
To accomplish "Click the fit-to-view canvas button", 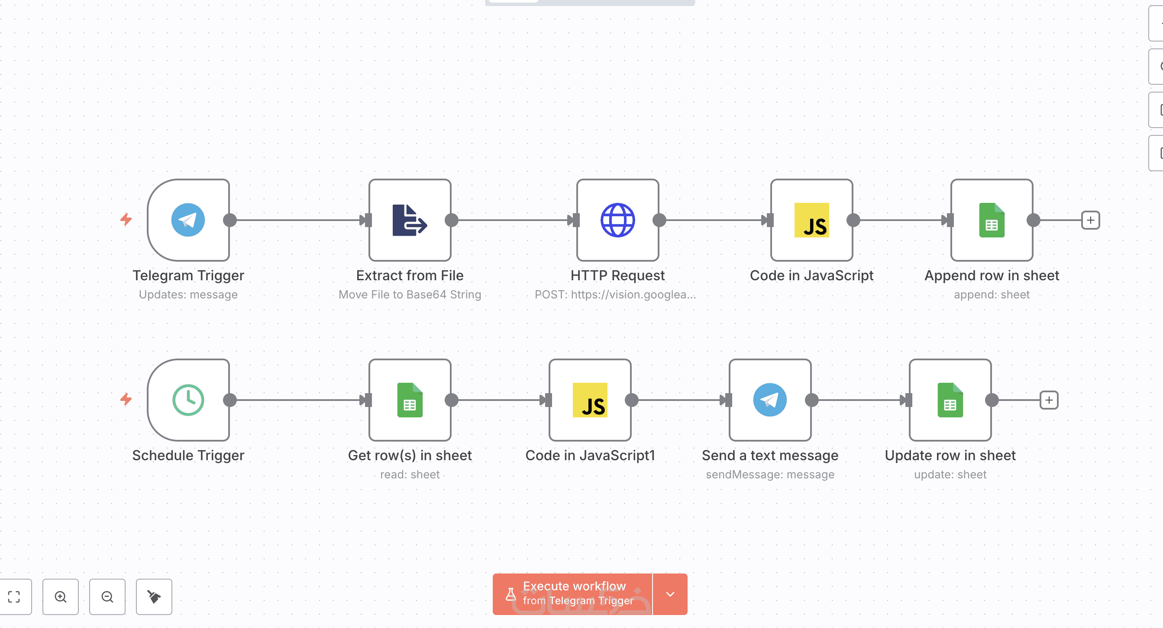I will 14,596.
